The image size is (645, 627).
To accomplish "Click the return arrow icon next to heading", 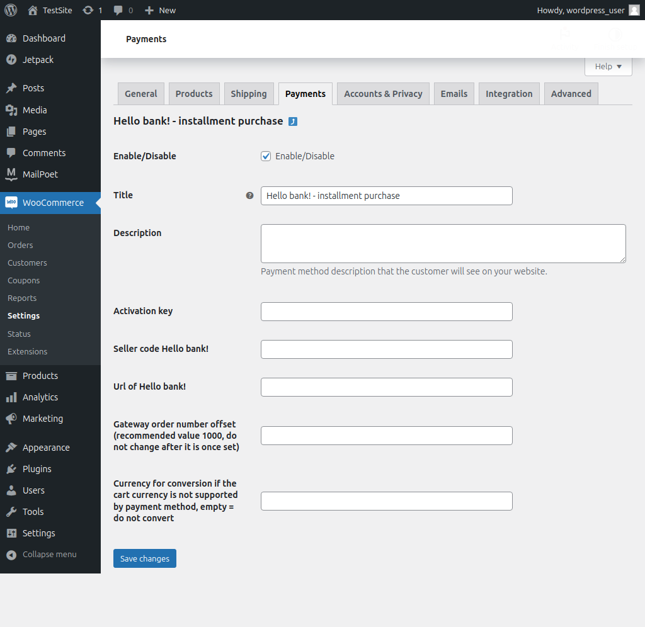I will 293,121.
